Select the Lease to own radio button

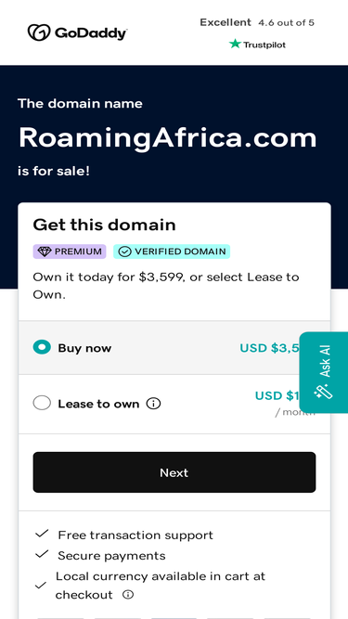[42, 403]
